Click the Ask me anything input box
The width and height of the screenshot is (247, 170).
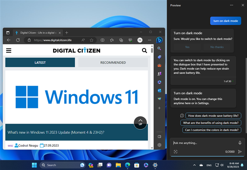[205, 143]
